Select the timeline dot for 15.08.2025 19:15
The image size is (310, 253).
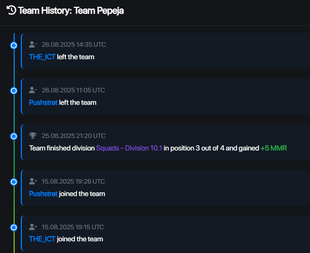click(14, 228)
